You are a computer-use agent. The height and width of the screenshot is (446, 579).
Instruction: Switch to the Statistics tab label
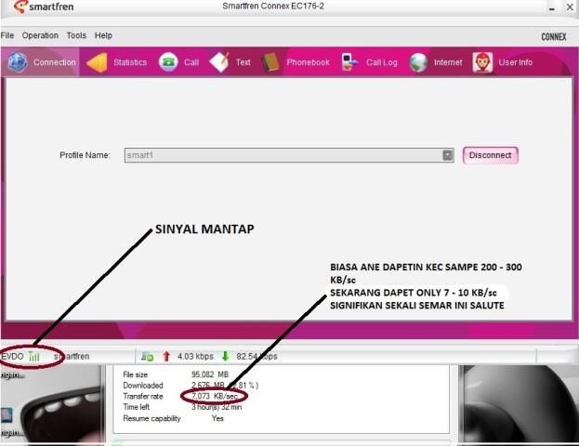point(130,62)
